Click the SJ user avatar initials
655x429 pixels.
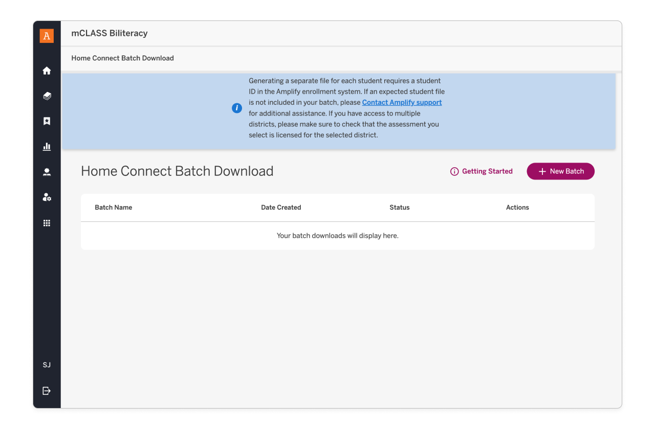coord(47,365)
